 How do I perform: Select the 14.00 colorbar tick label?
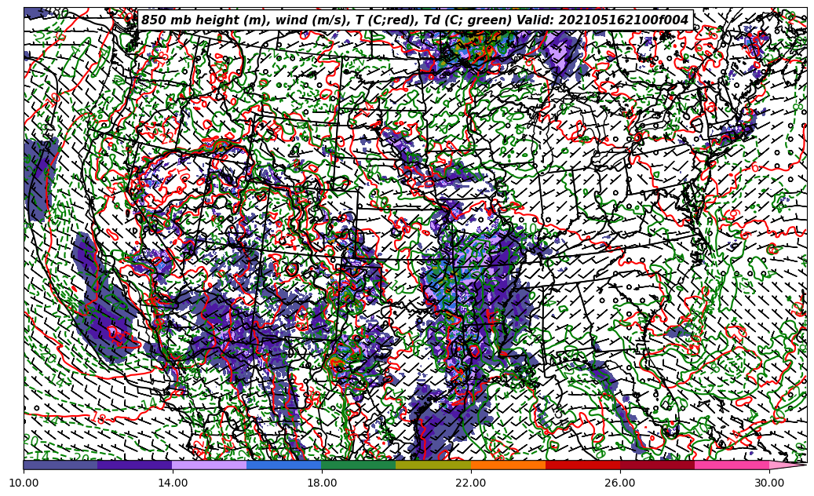(x=173, y=483)
